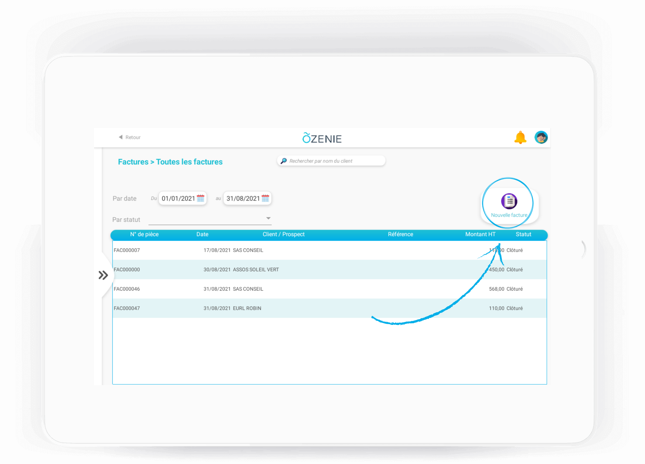Click Clôturé status of FAC000000

point(515,270)
